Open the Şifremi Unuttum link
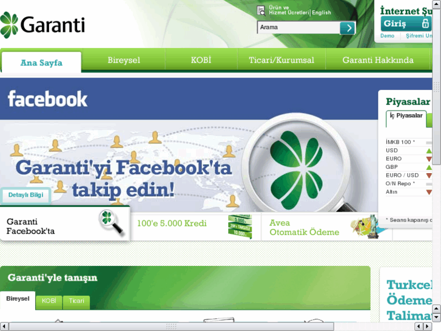Viewport: 441px width, 331px height. pos(419,36)
